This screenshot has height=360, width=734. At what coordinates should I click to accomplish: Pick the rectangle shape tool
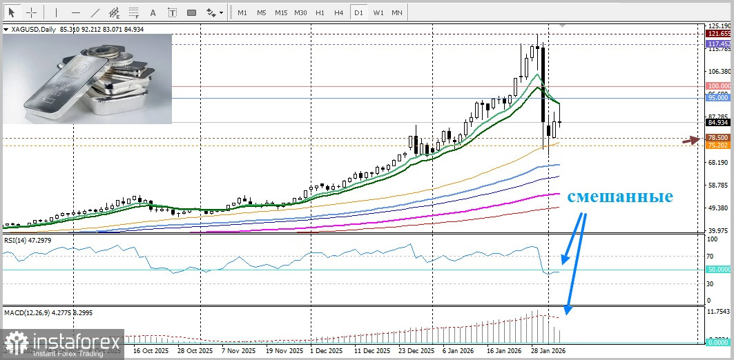tap(192, 12)
